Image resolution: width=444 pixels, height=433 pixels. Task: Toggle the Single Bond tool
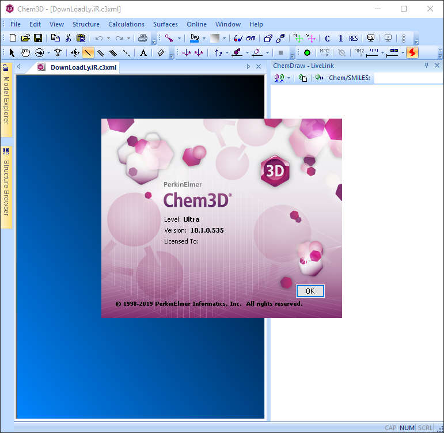(88, 53)
